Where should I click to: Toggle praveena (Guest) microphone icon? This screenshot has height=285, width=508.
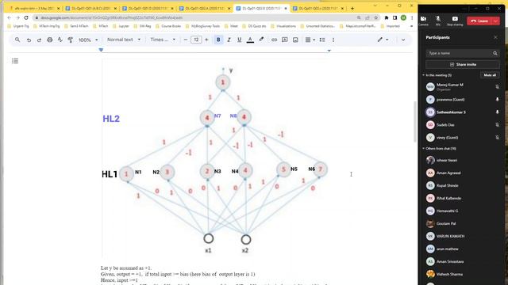pyautogui.click(x=497, y=100)
